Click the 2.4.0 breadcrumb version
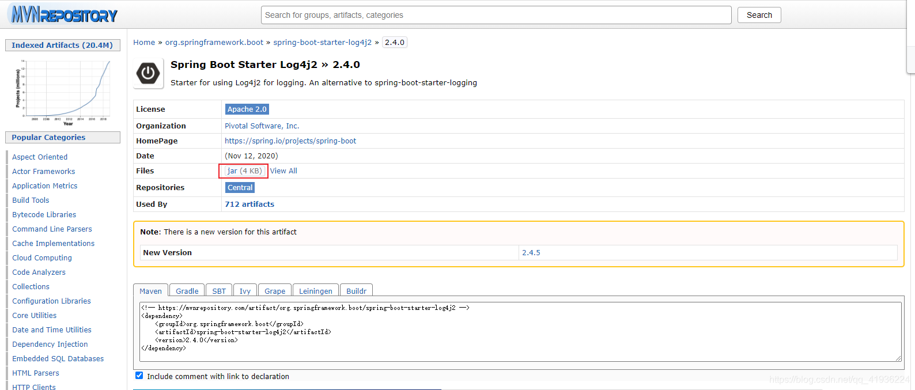 pyautogui.click(x=395, y=42)
